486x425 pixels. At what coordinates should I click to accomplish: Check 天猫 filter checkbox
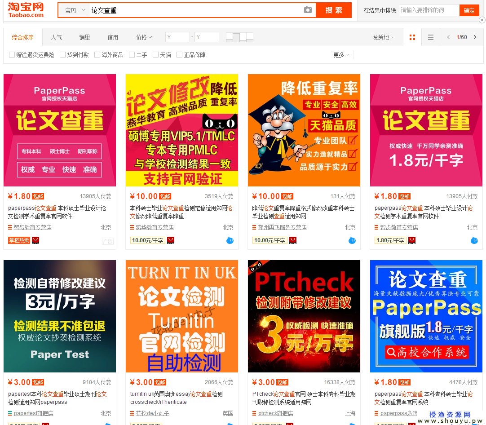click(155, 54)
